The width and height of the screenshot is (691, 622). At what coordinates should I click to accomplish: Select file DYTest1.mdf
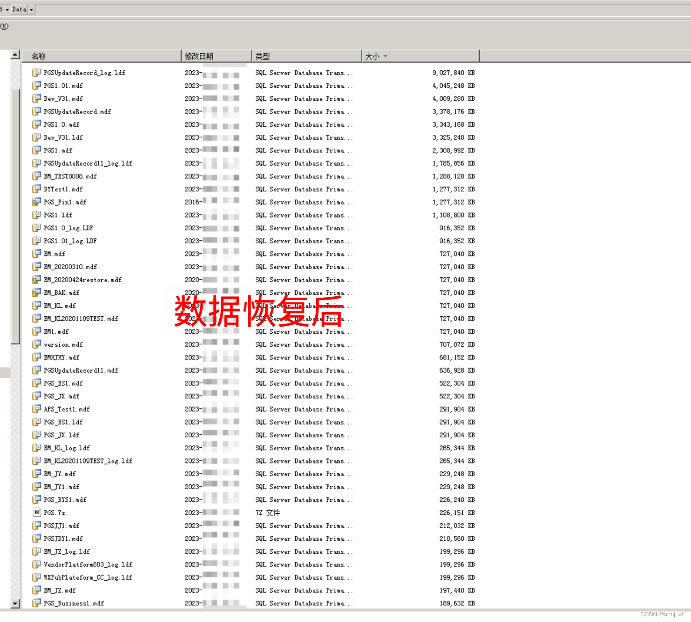pos(63,189)
